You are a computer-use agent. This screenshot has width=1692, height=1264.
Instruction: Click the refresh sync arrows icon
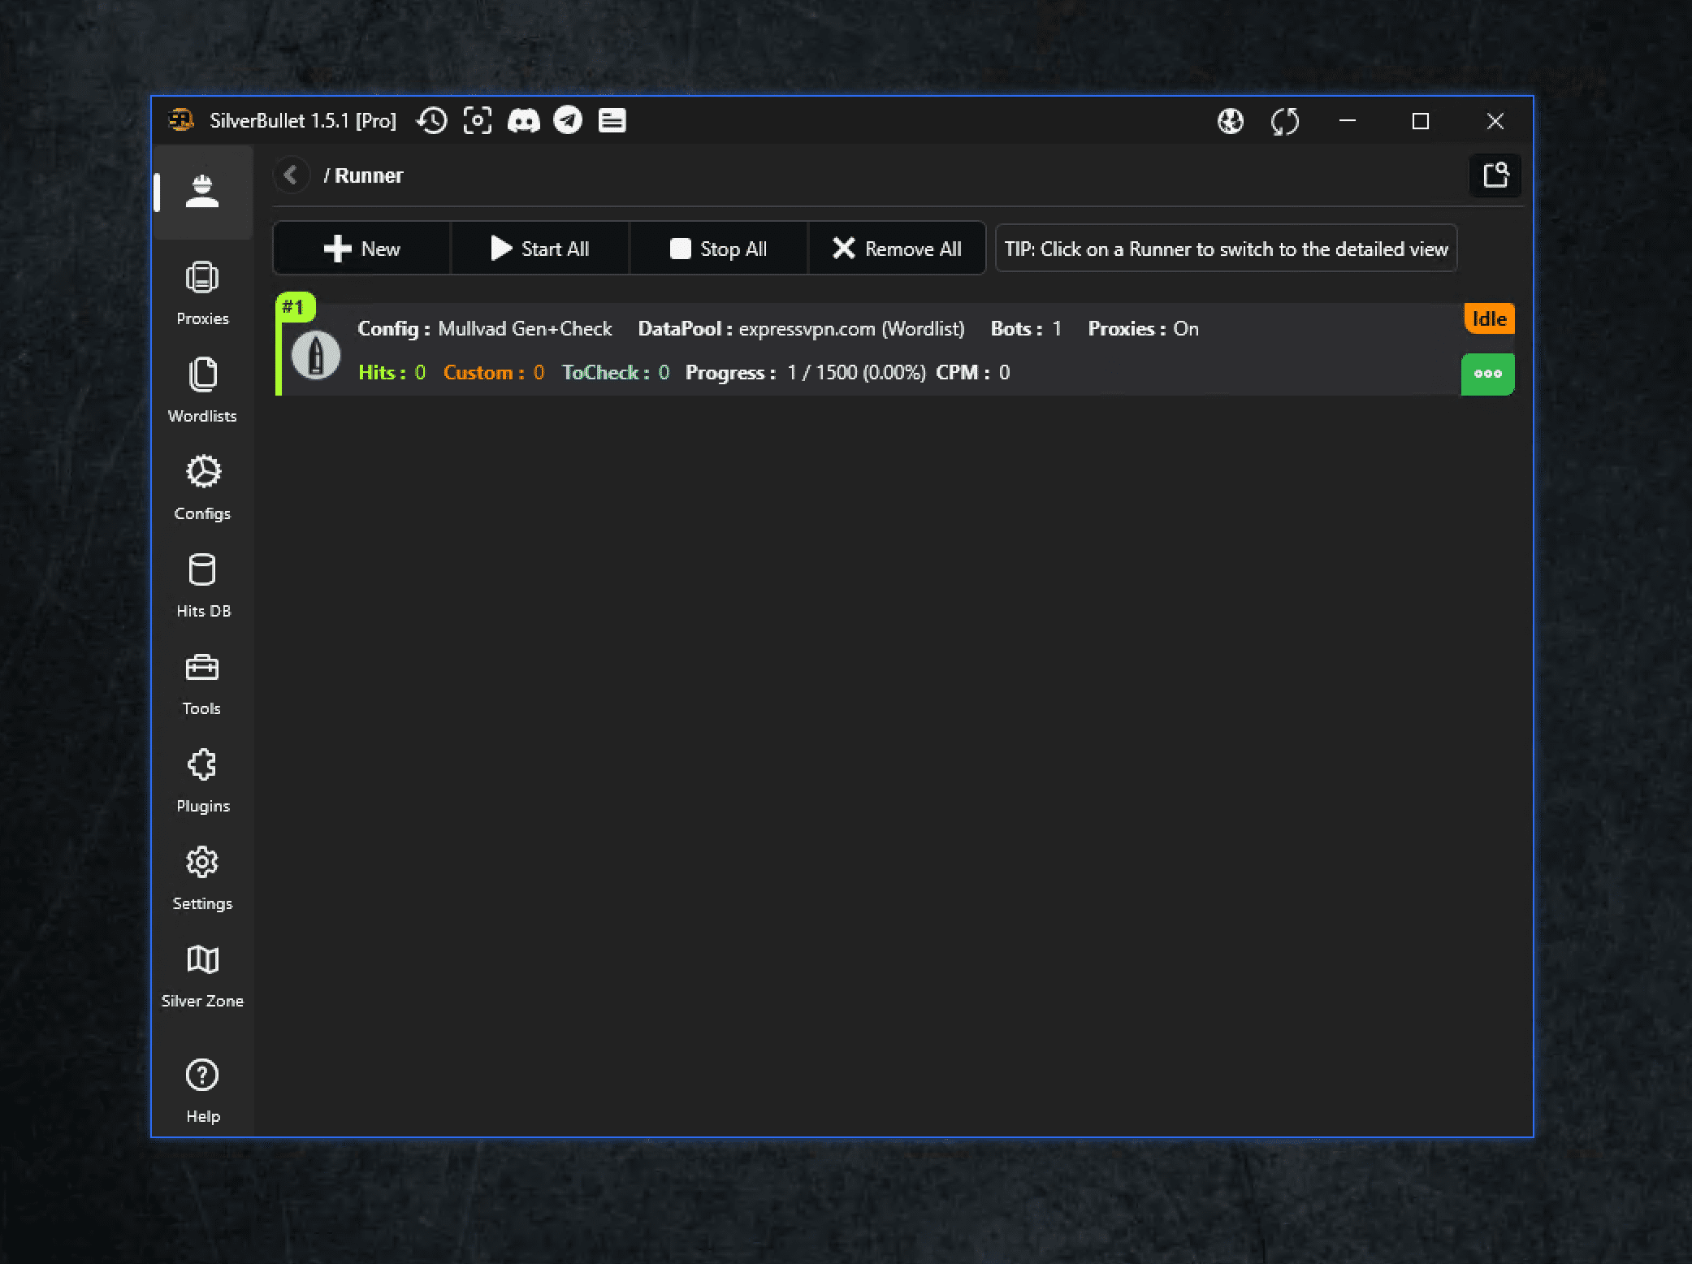[x=1284, y=122]
